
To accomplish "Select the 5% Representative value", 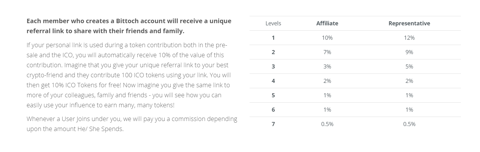I will tap(409, 67).
